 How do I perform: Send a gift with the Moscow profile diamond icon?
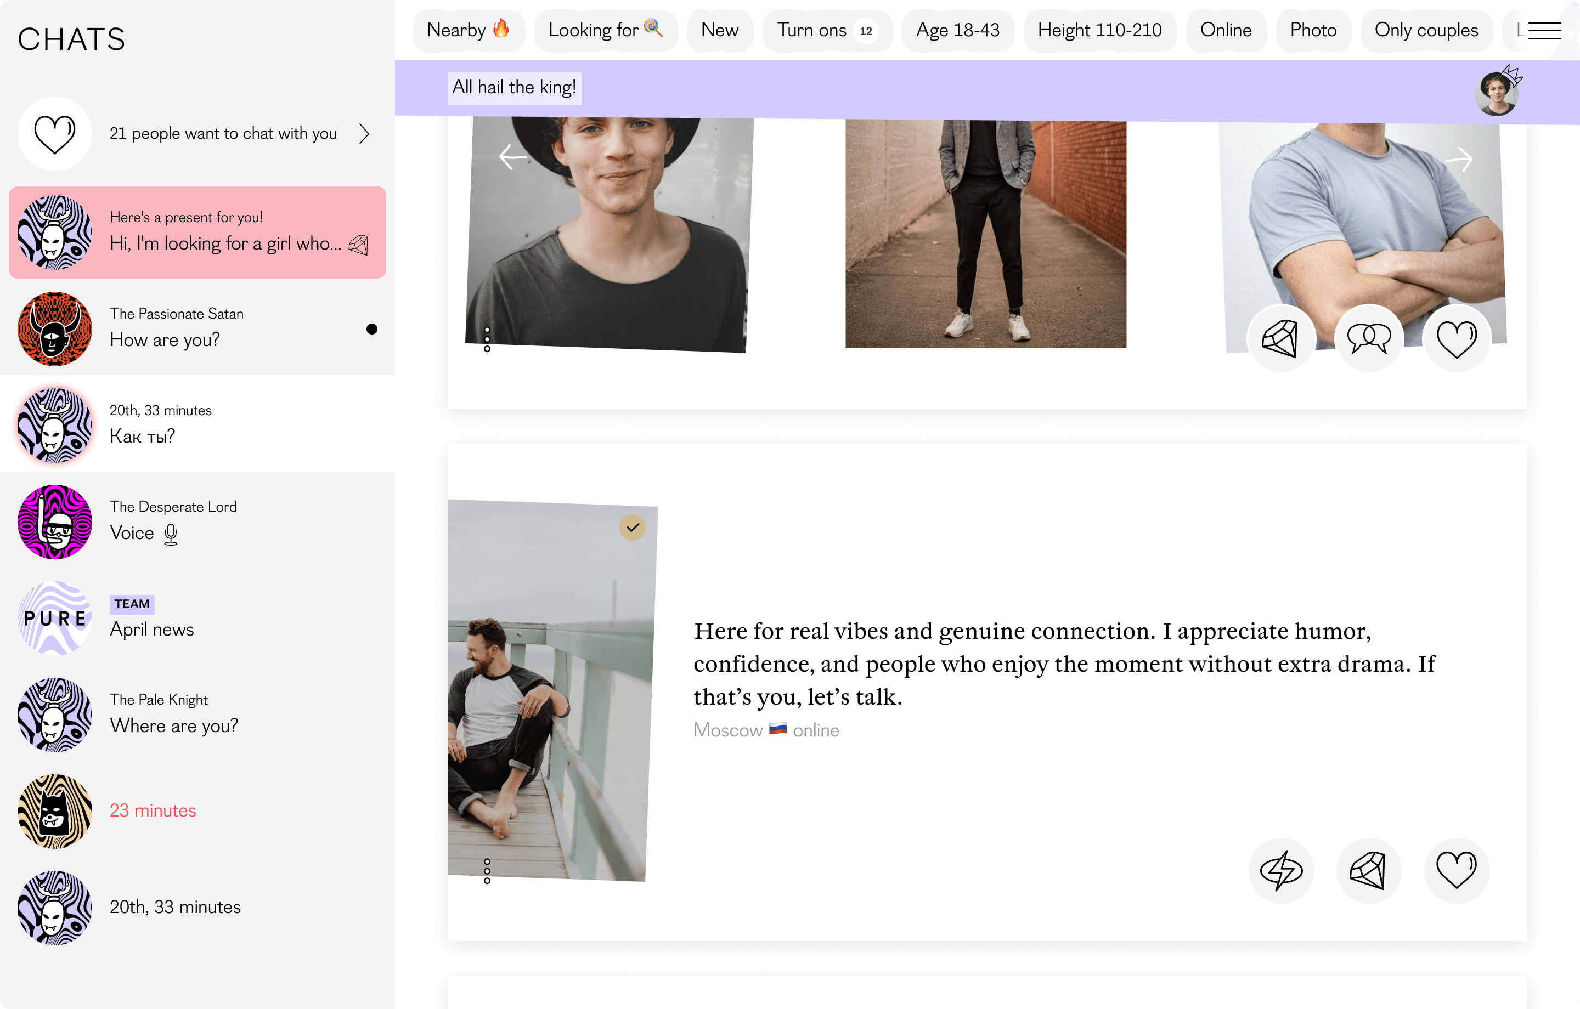pos(1369,871)
